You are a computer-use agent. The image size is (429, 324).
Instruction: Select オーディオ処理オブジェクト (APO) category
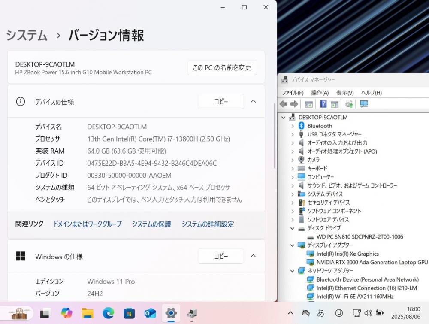342,151
